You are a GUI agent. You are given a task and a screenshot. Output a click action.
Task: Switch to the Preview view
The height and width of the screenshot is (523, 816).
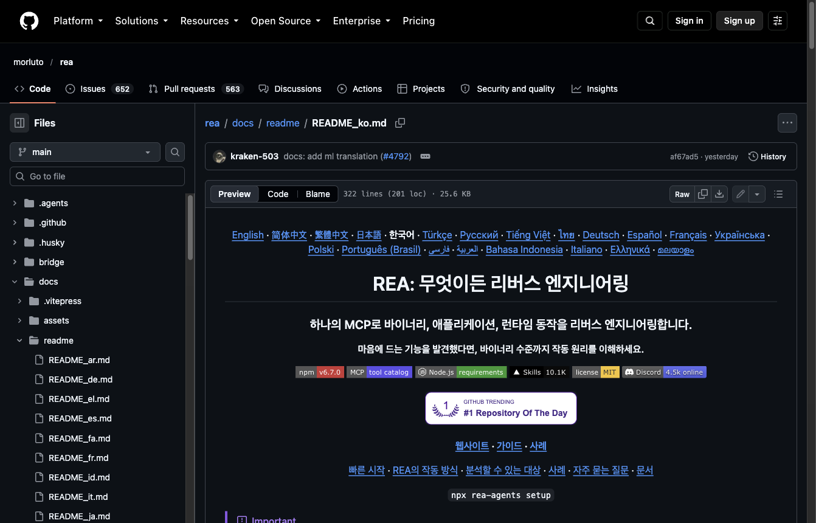pos(235,194)
